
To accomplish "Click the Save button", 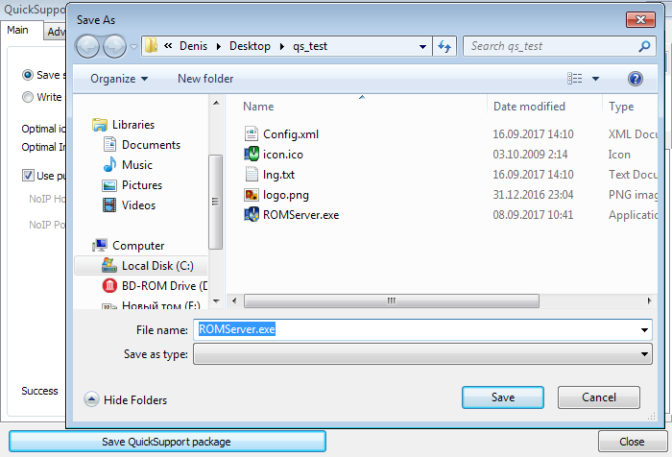I will point(503,397).
